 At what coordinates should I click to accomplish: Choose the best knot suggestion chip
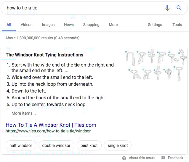pos(89,145)
